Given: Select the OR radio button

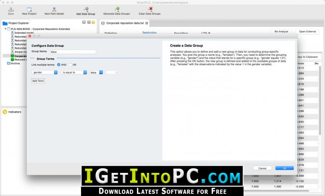Looking at the screenshot, I should (x=70, y=65).
